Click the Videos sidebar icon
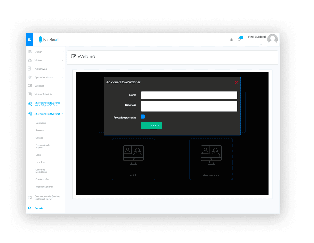This screenshot has height=243, width=314. tap(30, 60)
